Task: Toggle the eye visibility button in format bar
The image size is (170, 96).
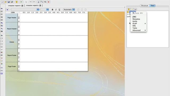Action: pos(7,10)
